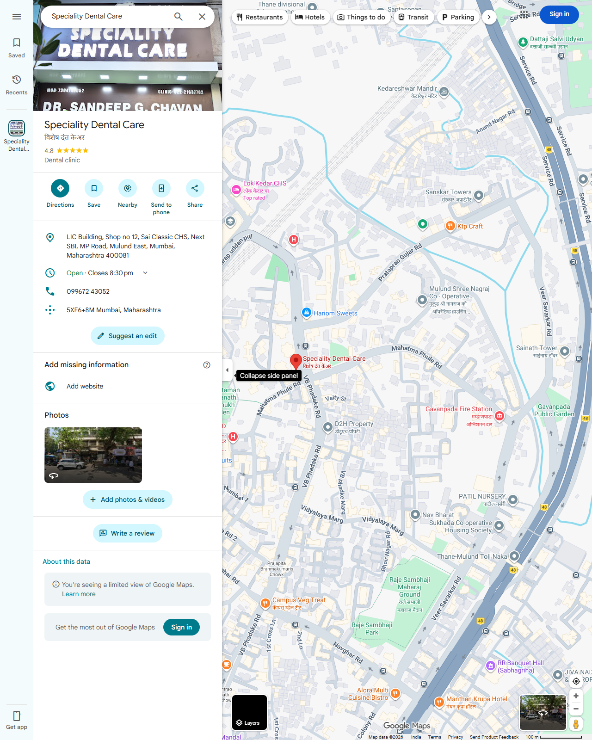Select Ktp Craft restaurant marker

(x=450, y=226)
